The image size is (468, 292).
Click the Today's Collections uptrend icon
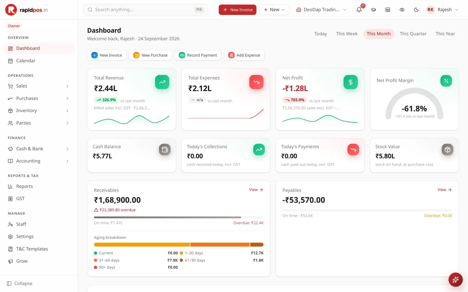coord(259,150)
